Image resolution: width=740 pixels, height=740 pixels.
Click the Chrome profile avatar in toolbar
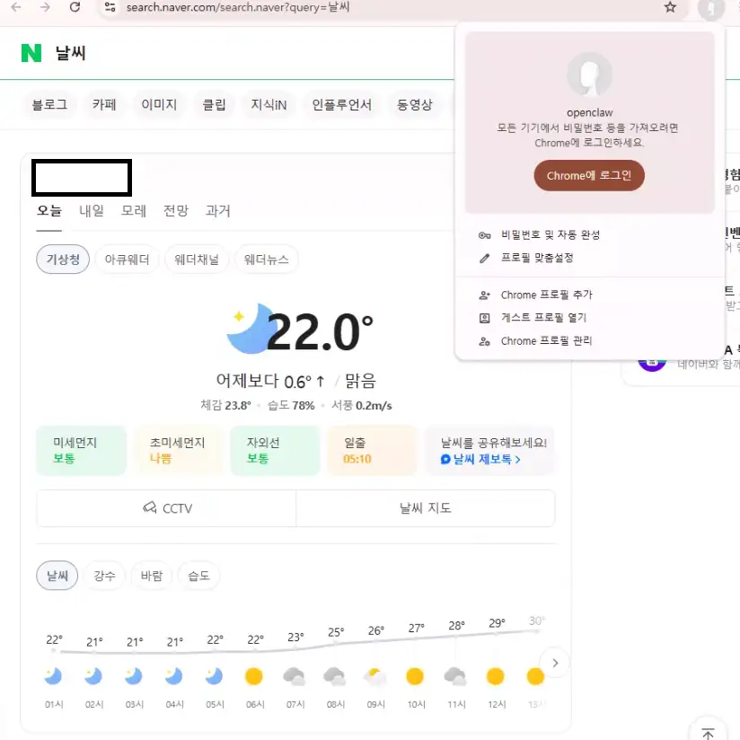click(x=710, y=8)
